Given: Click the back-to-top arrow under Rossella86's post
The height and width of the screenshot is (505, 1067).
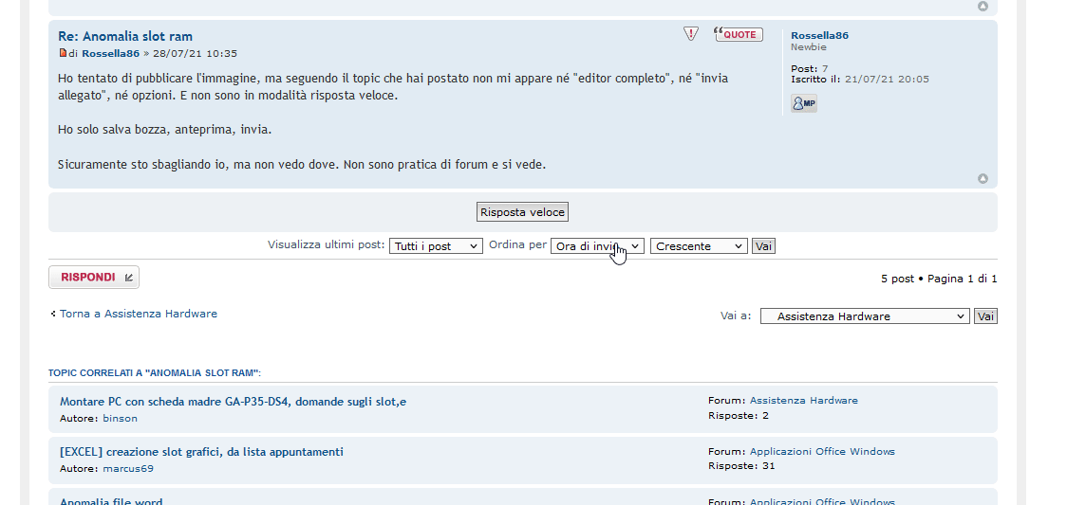Looking at the screenshot, I should click(983, 178).
